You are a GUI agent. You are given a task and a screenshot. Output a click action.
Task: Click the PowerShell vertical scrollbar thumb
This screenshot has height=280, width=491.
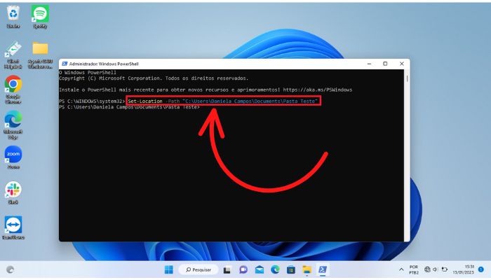tap(407, 78)
